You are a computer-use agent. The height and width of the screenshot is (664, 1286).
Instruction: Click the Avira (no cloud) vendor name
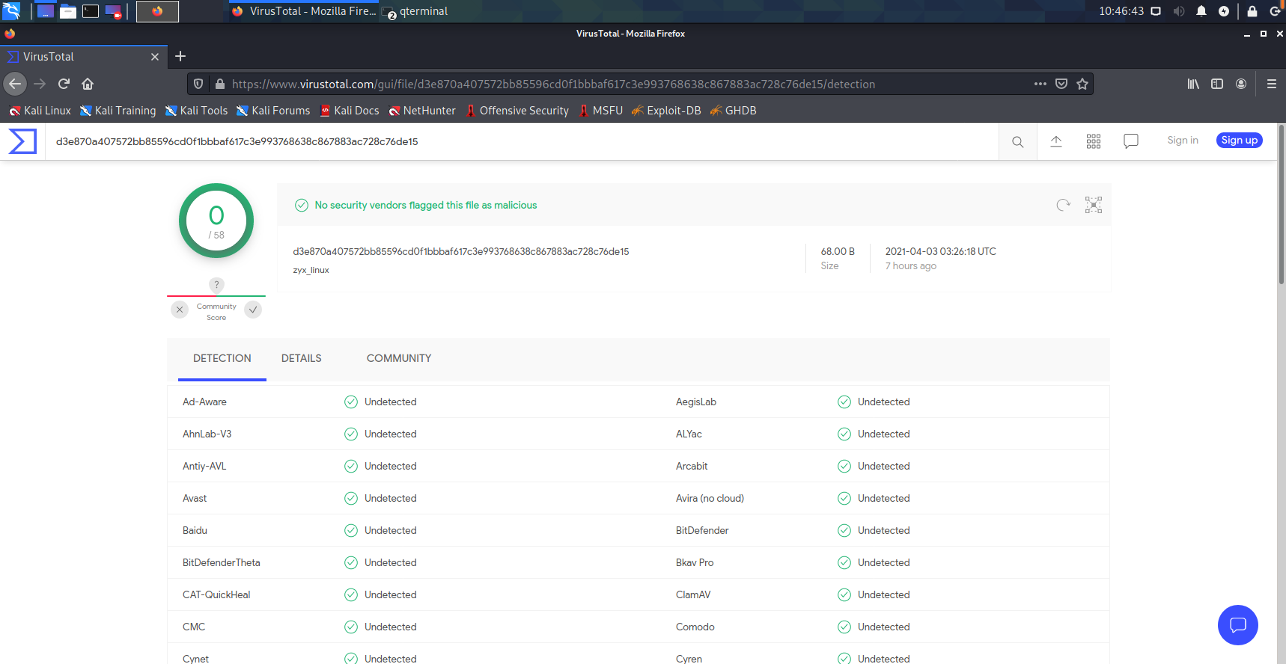710,498
